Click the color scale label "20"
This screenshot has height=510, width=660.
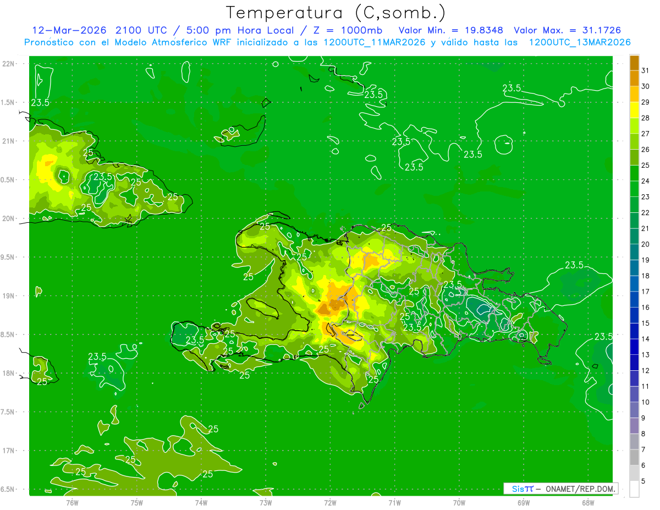point(646,244)
